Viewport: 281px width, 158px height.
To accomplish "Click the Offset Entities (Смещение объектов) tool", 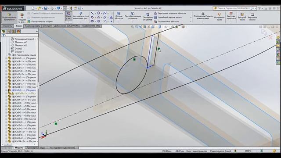I will tap(148, 17).
